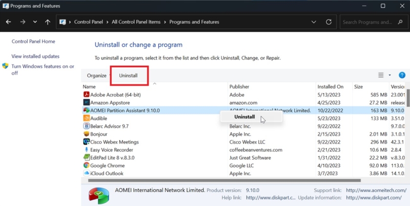Click the title bar Programs and Features icon
The width and height of the screenshot is (410, 206).
click(6, 6)
